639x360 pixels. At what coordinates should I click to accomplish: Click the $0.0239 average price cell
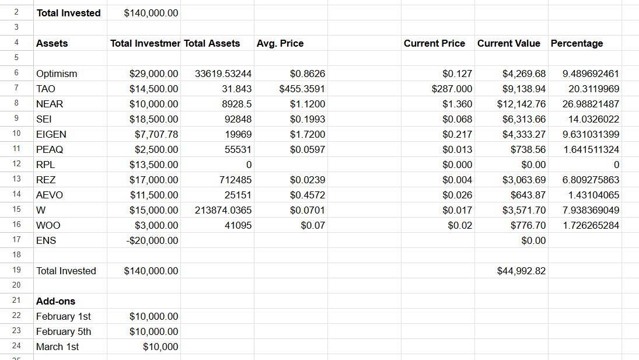(291, 180)
